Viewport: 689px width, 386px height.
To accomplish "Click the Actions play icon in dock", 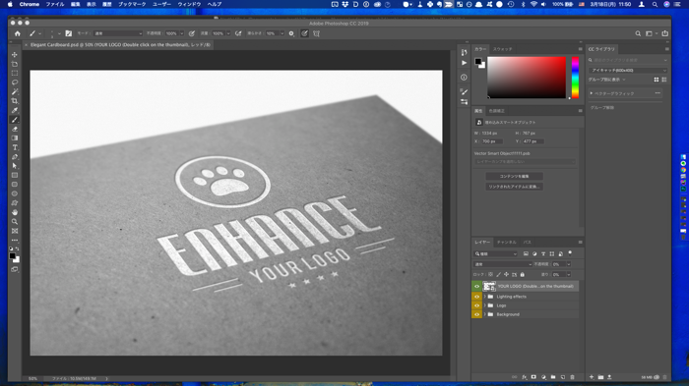I will [464, 63].
